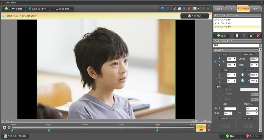This screenshot has width=264, height=140.
Task: Click the undo arrow icon
Action: (x=162, y=9)
